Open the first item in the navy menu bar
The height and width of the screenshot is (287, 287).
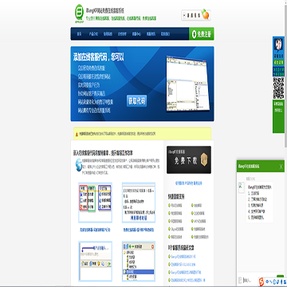tap(79, 34)
